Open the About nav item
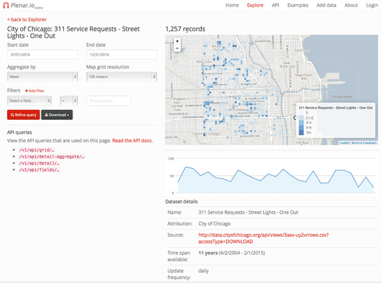Viewport: 382px width, 283px height. click(x=351, y=5)
